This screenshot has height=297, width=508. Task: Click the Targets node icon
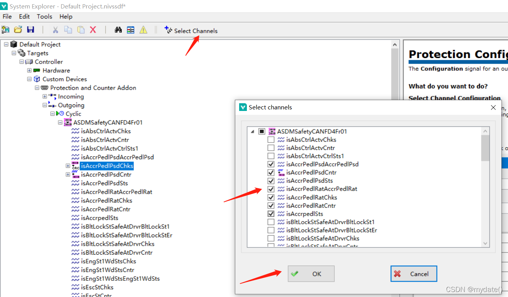22,53
